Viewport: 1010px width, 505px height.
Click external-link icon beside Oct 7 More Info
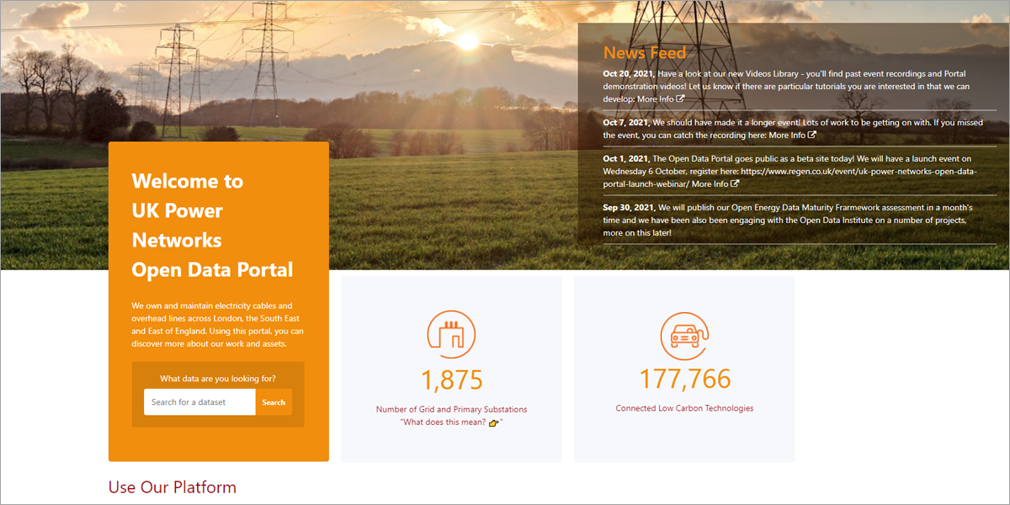point(812,135)
